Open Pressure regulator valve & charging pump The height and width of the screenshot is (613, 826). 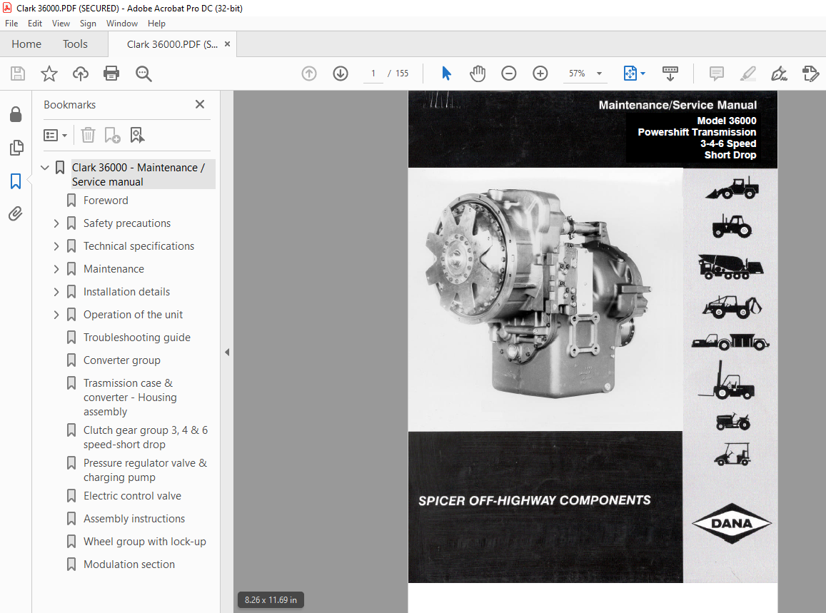click(x=145, y=470)
